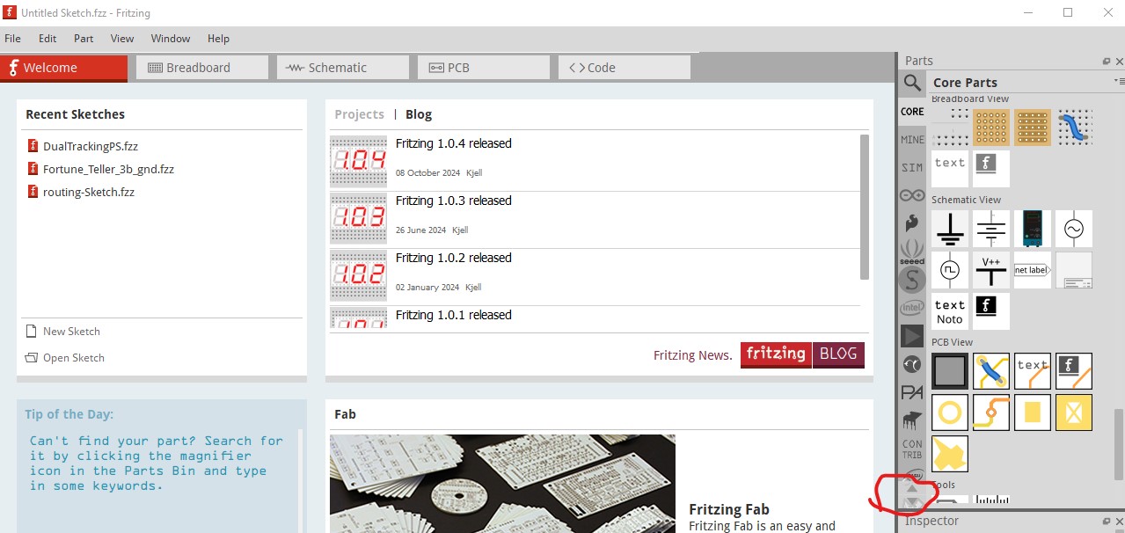Select the copper ring via part
The image size is (1125, 533).
click(950, 413)
